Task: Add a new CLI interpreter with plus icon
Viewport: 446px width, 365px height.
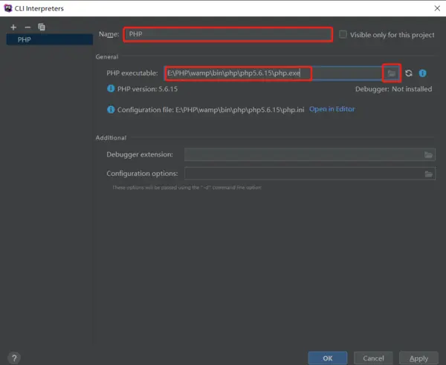Action: point(13,27)
